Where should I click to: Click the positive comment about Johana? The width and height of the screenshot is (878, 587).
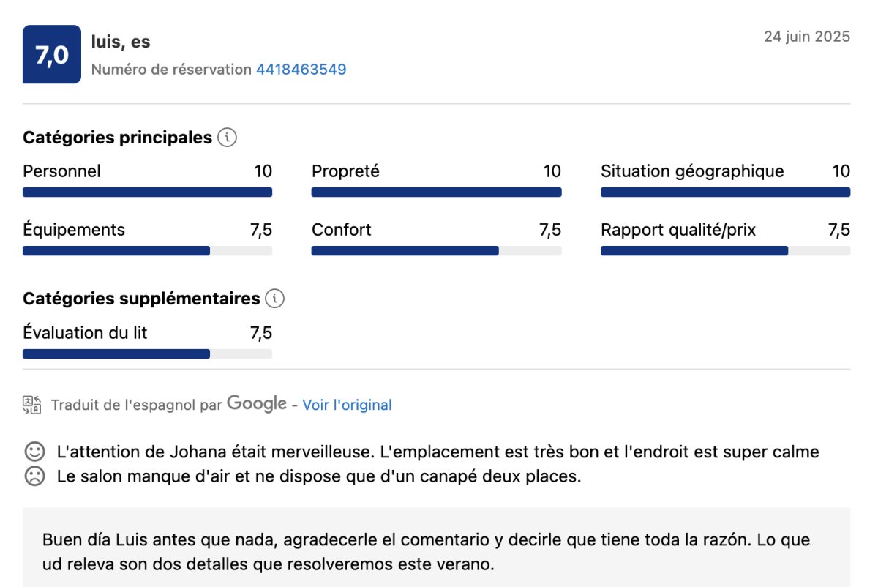[438, 452]
